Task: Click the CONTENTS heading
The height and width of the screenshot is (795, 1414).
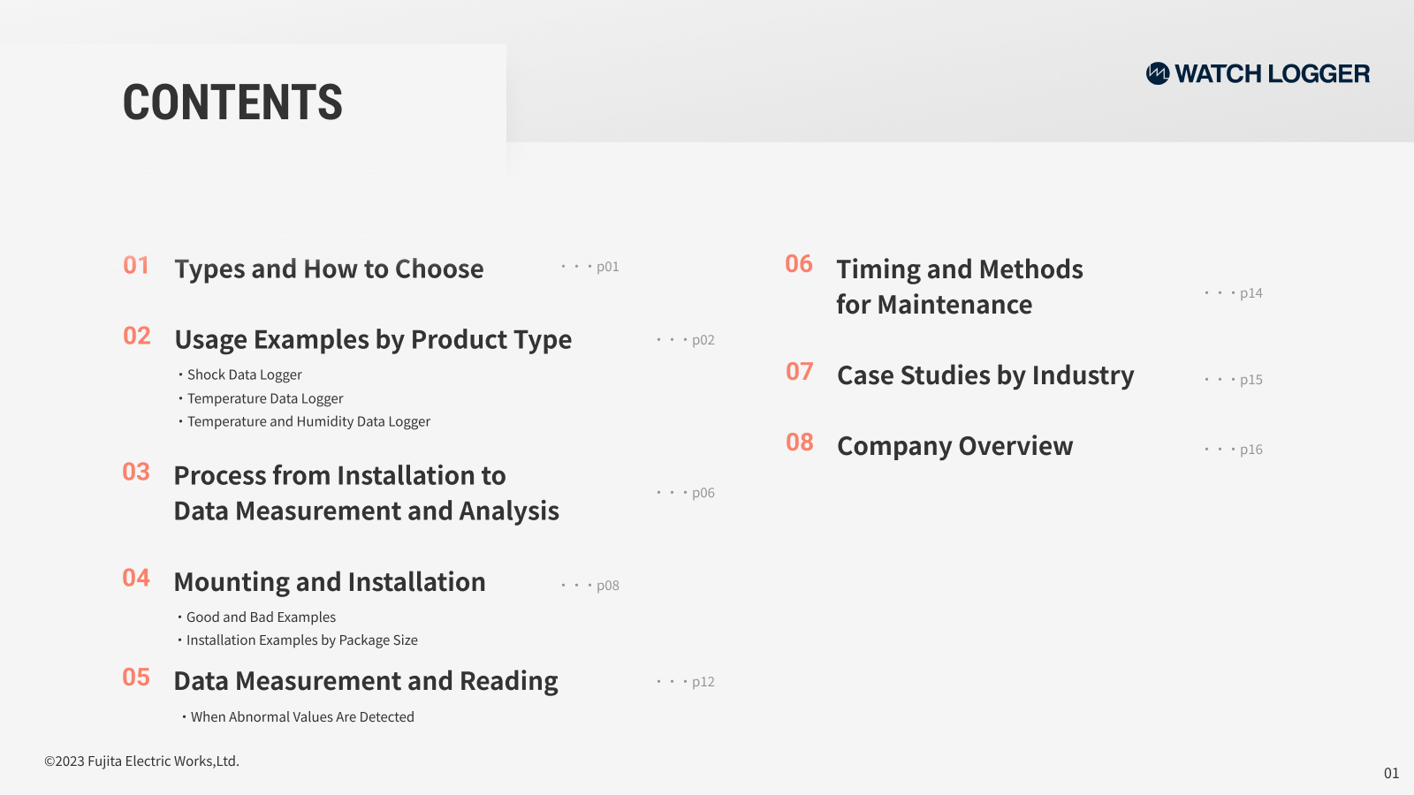Action: click(x=232, y=102)
